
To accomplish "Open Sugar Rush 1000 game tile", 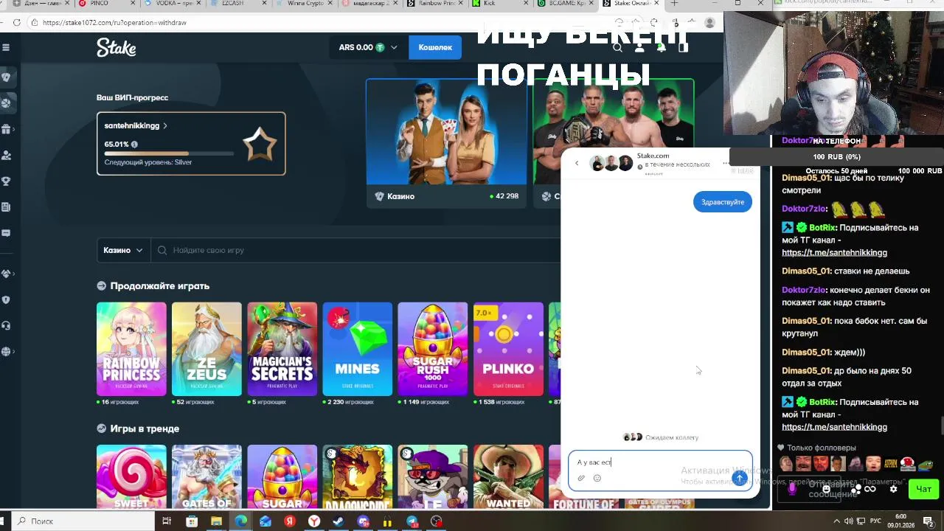I will (432, 349).
